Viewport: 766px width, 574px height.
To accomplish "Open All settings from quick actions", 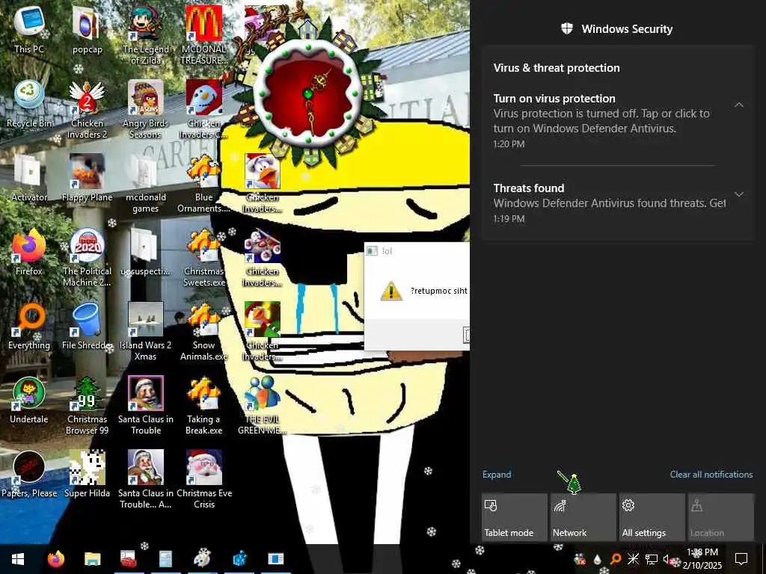I will 652,517.
